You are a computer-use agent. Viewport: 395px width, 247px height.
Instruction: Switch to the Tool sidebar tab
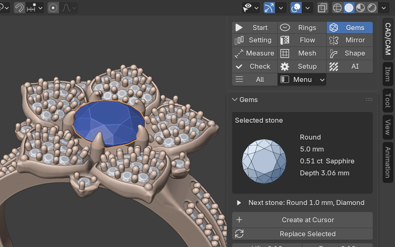(388, 100)
